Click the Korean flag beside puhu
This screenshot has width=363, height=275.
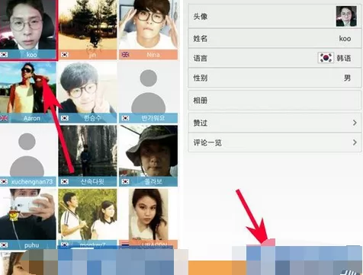pos(4,245)
